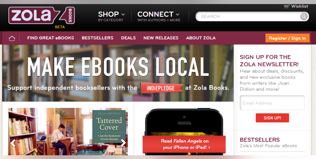Go to previous carousel slide arrow
Viewport: 316px width, 159px height.
coord(13,143)
